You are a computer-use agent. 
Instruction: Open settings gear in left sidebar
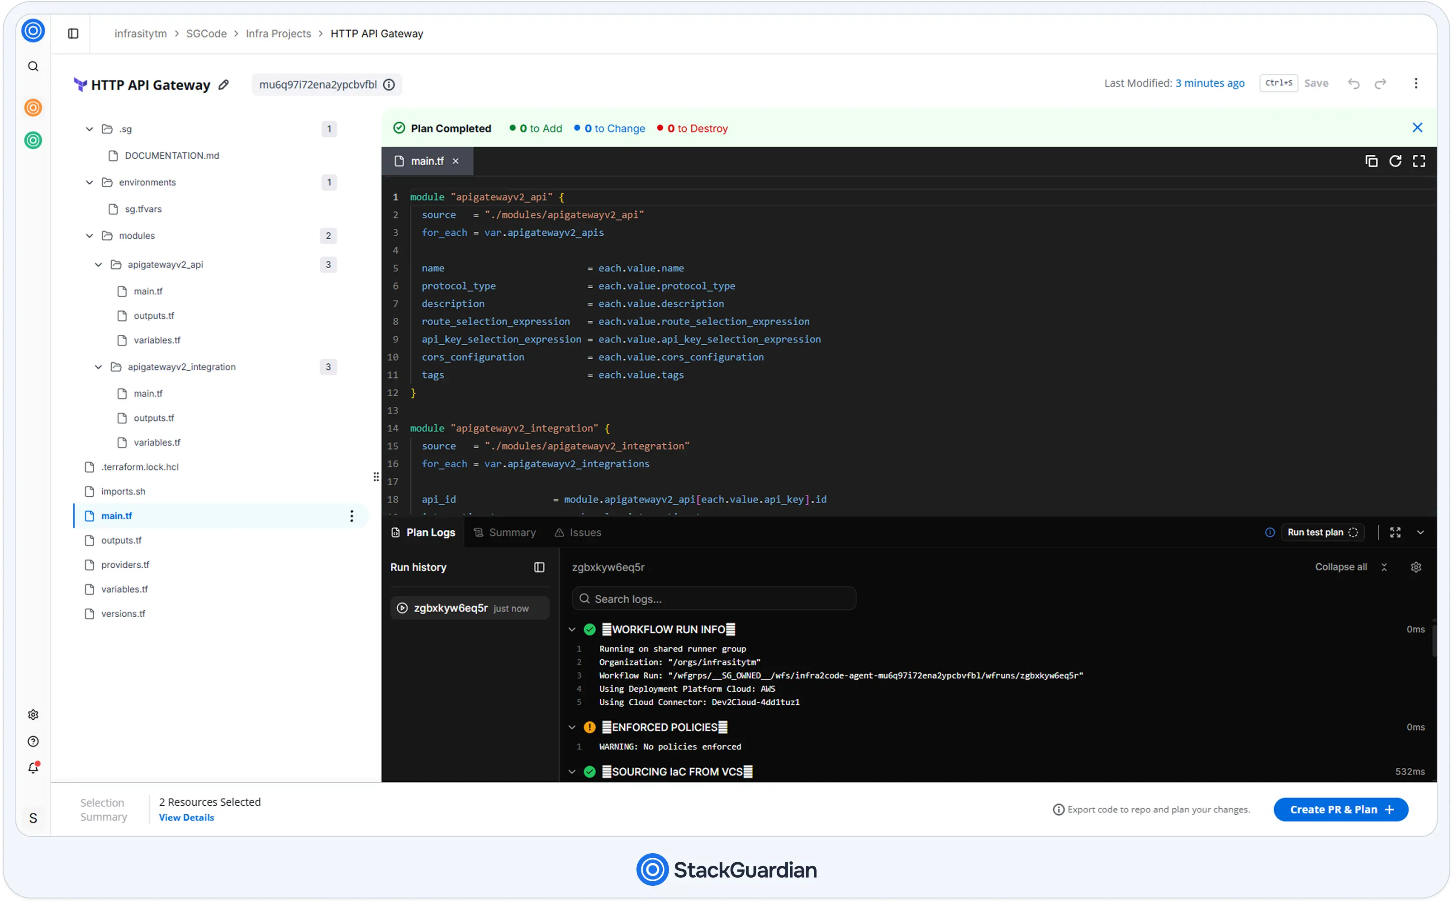point(33,715)
